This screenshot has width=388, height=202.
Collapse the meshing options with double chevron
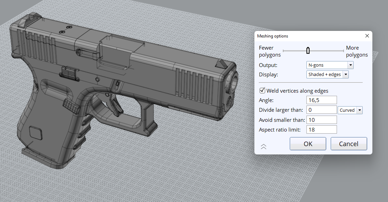click(x=263, y=146)
